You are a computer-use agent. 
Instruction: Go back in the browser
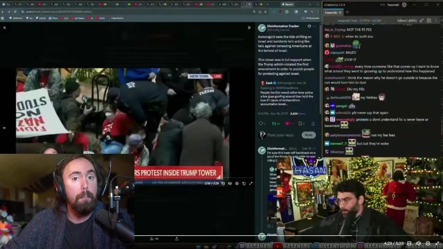point(3,11)
